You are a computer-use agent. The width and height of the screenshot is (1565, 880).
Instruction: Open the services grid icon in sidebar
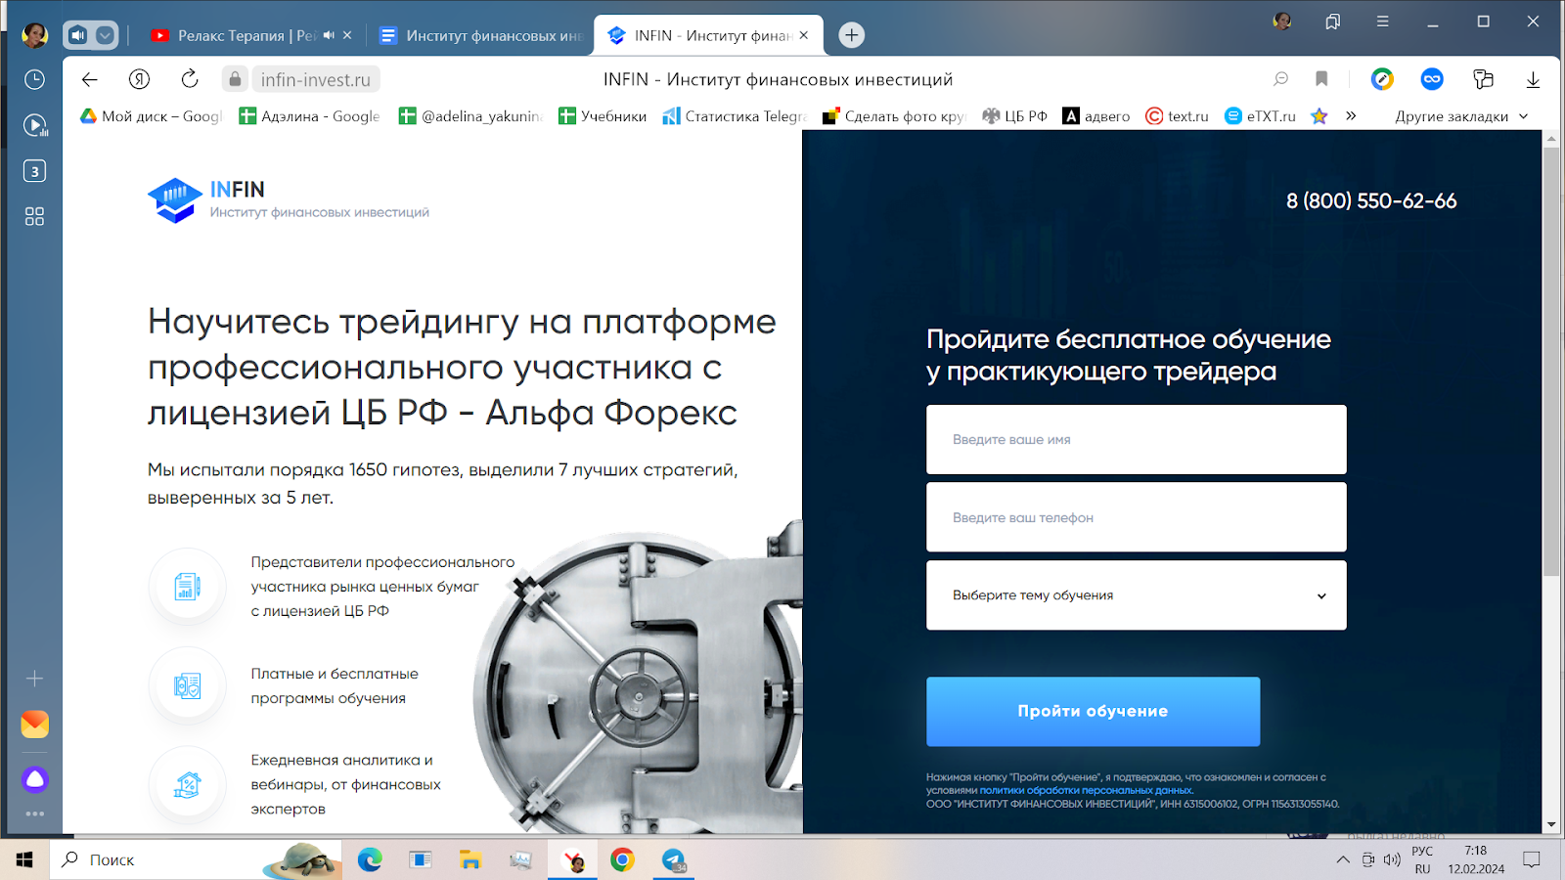tap(34, 216)
